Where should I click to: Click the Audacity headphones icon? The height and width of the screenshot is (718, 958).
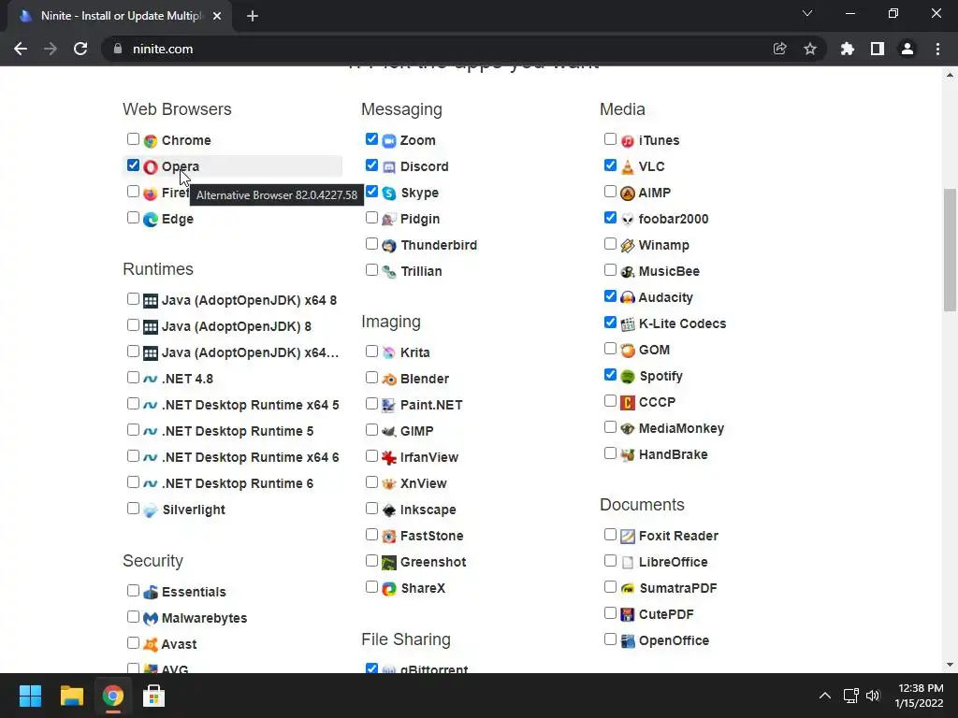(628, 298)
